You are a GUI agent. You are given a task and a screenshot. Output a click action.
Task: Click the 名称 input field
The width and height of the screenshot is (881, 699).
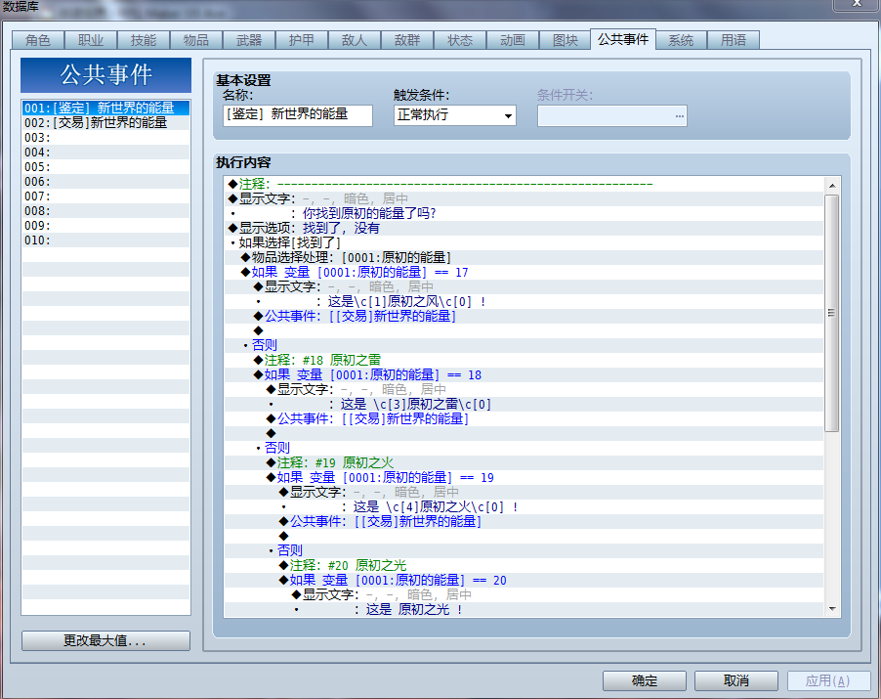[298, 115]
